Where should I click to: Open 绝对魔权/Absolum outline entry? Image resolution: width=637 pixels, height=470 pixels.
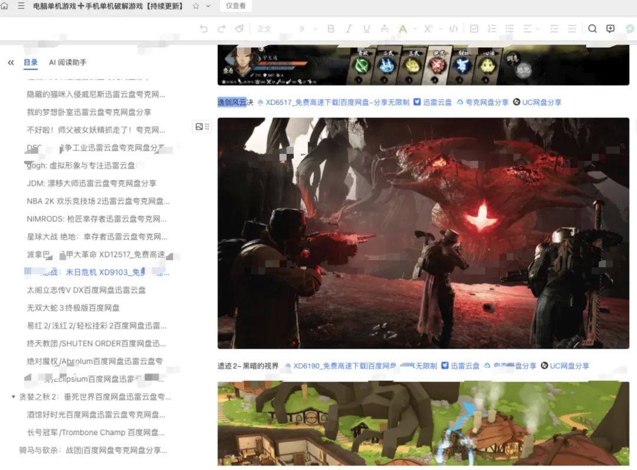click(94, 361)
